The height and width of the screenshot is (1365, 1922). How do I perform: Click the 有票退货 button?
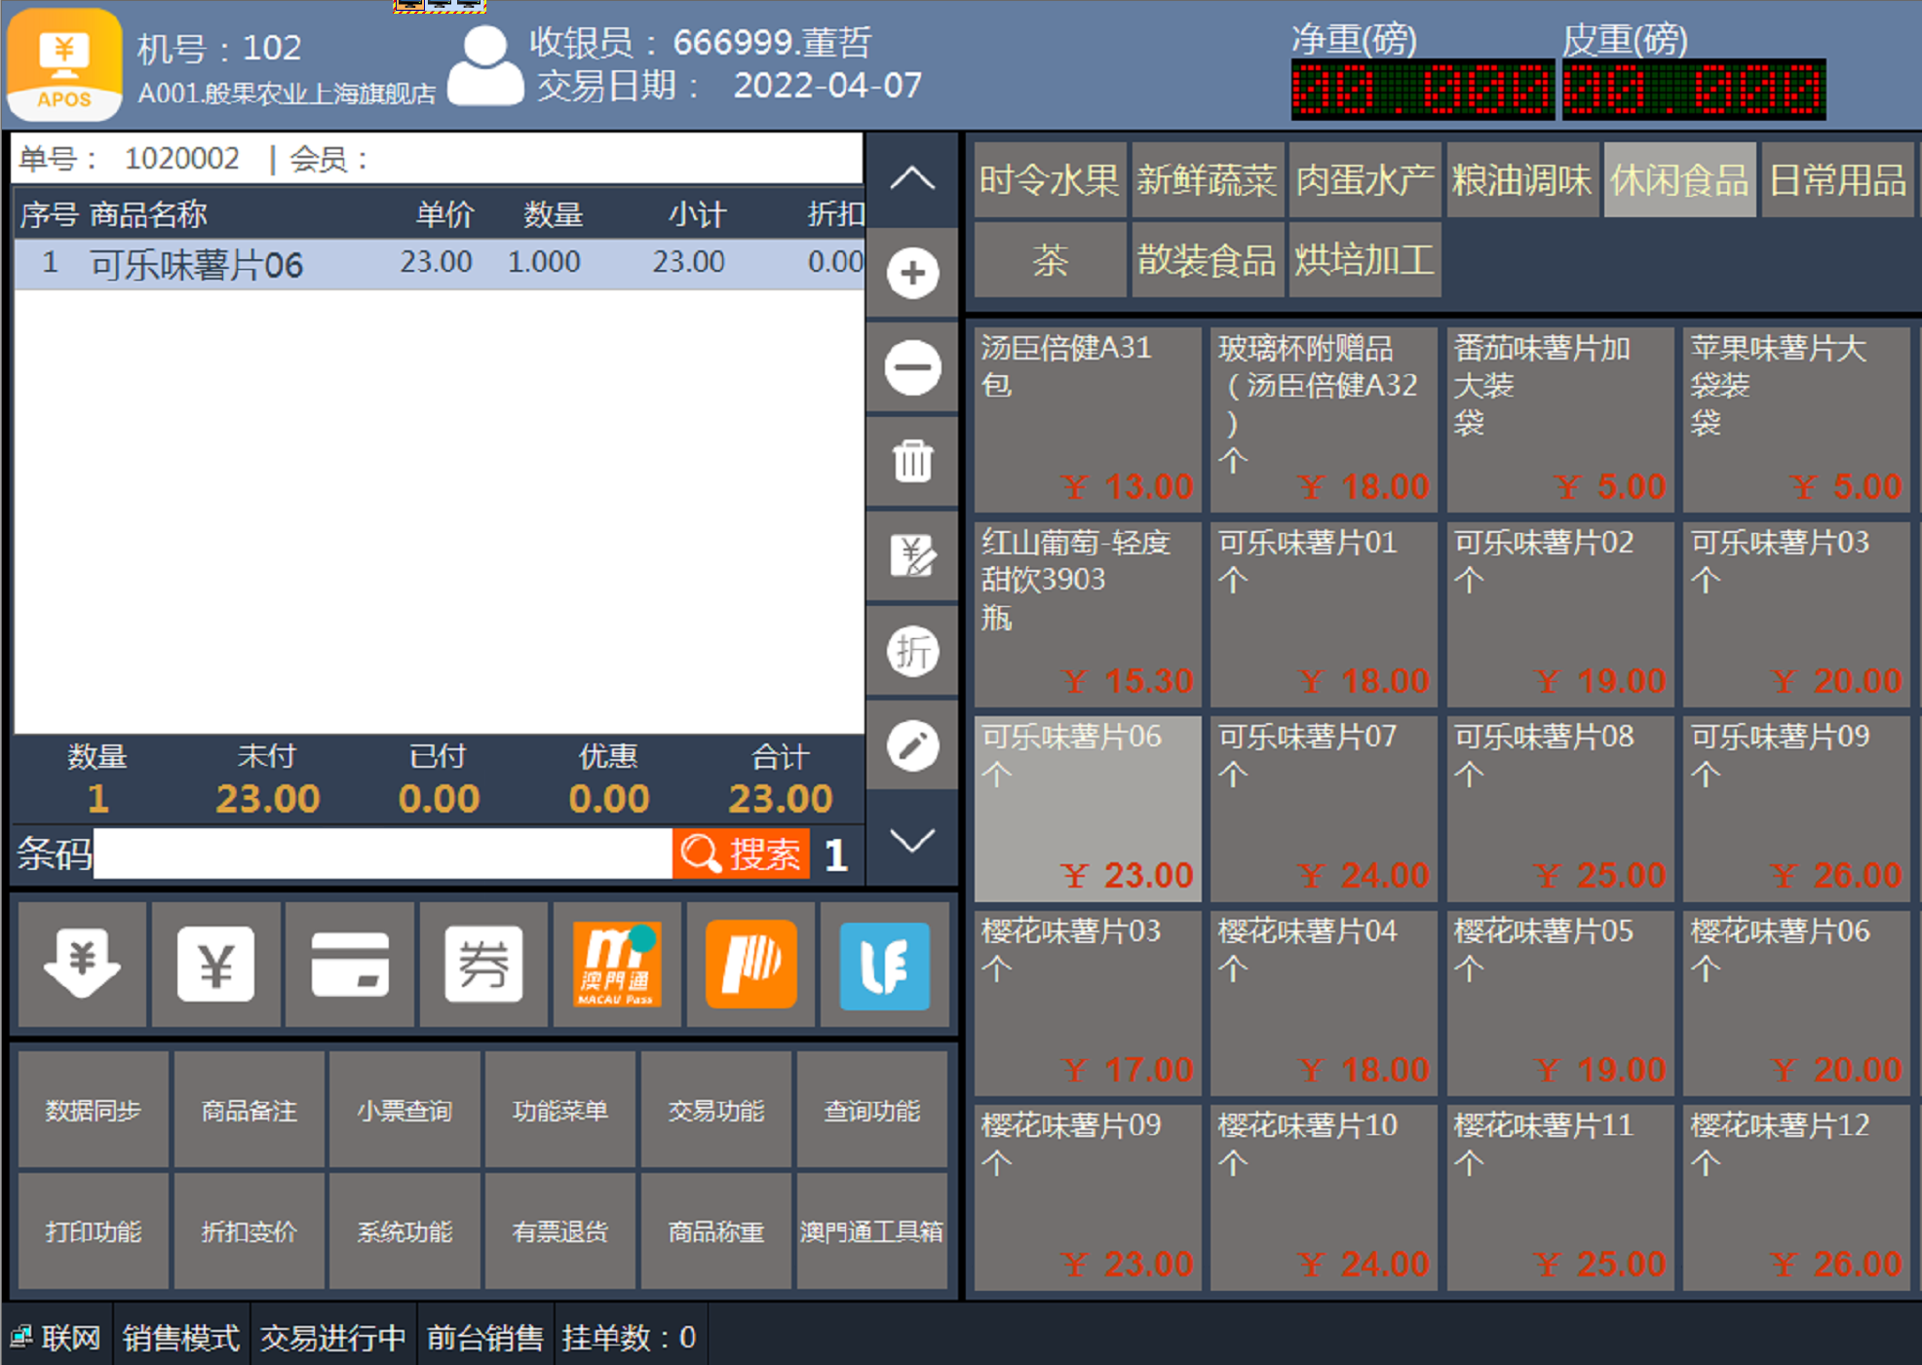tap(560, 1232)
